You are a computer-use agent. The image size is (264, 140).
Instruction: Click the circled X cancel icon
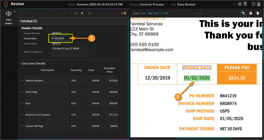(27, 13)
